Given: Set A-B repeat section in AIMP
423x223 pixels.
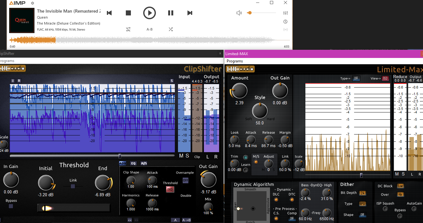Looking at the screenshot, I should tap(150, 29).
